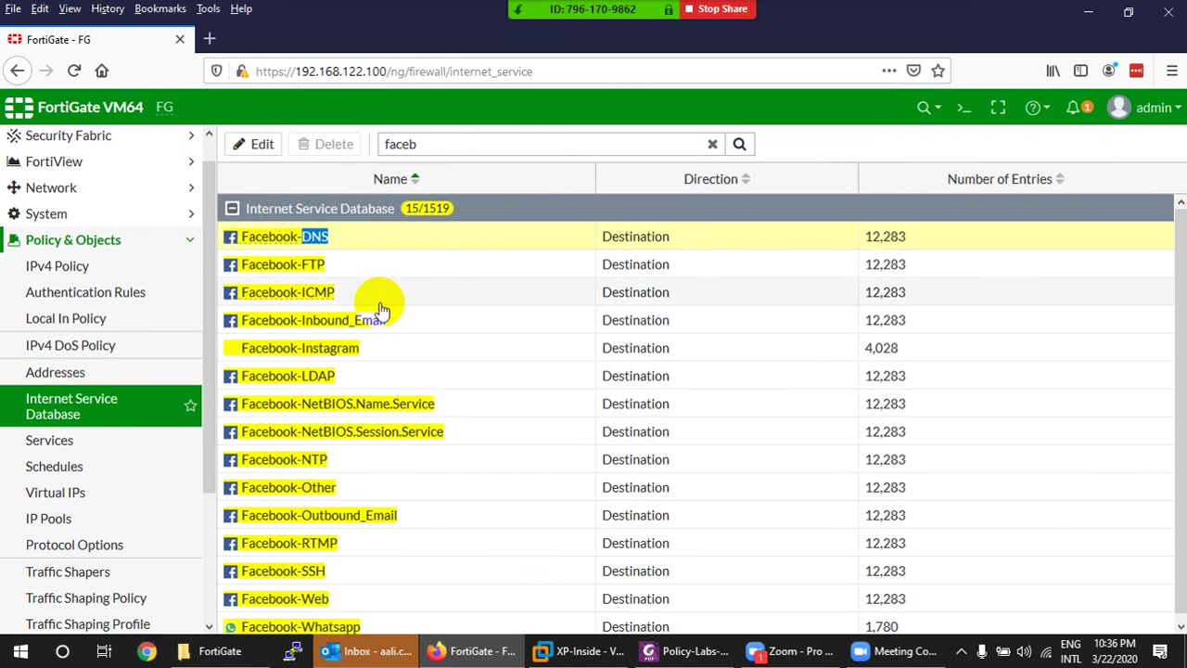Open Traffic Shapers page
Viewport: 1187px width, 668px height.
[x=68, y=572]
